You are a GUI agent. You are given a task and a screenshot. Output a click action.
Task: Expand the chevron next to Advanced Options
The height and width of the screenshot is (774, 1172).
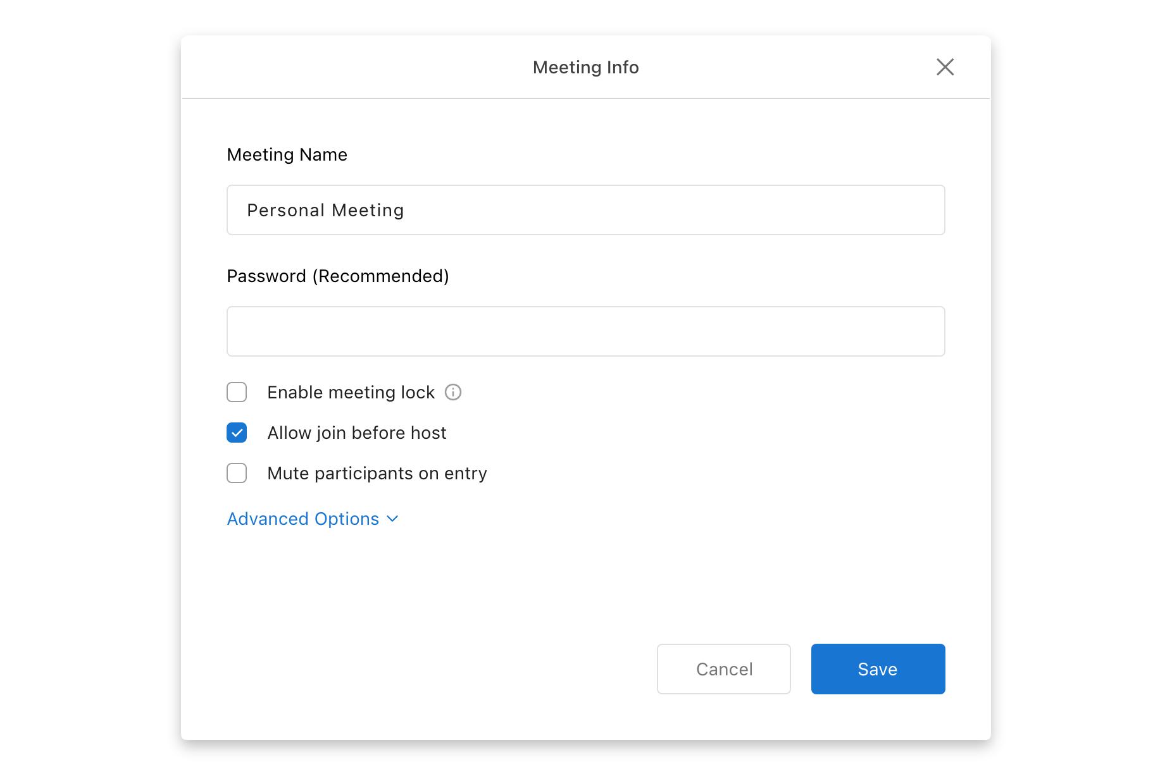(x=392, y=519)
